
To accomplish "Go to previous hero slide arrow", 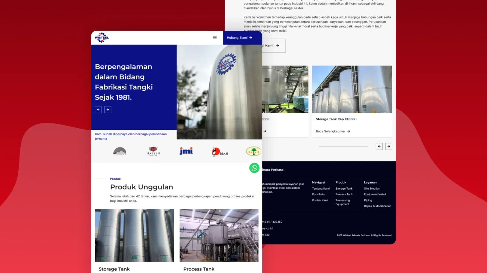I will click(98, 110).
